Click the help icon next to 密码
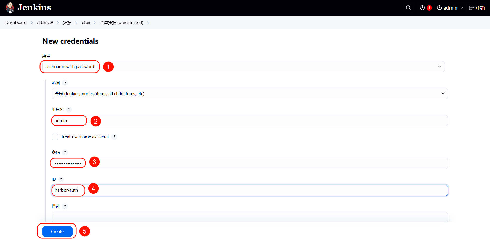Image resolution: width=490 pixels, height=240 pixels. (x=65, y=153)
